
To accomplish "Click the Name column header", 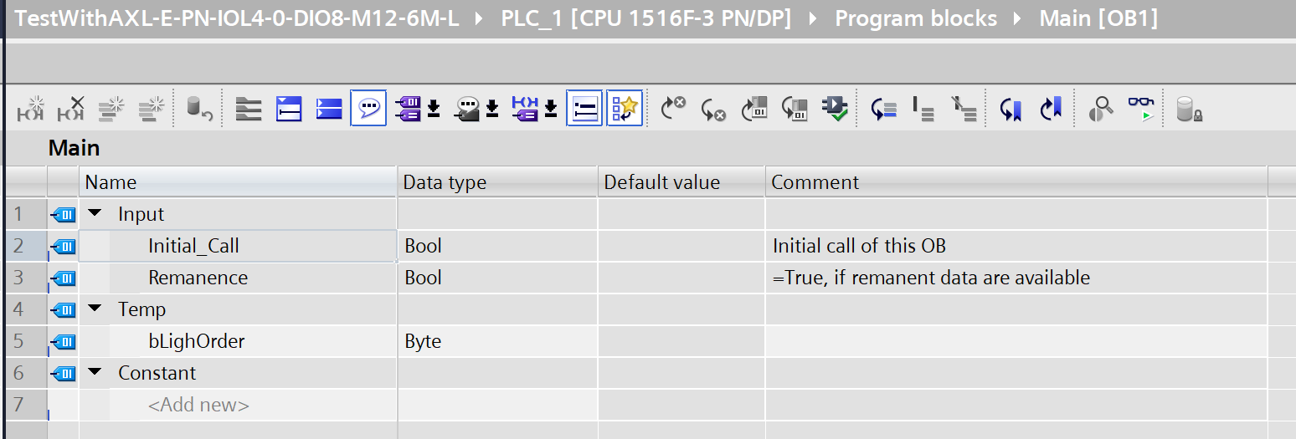I will point(111,182).
